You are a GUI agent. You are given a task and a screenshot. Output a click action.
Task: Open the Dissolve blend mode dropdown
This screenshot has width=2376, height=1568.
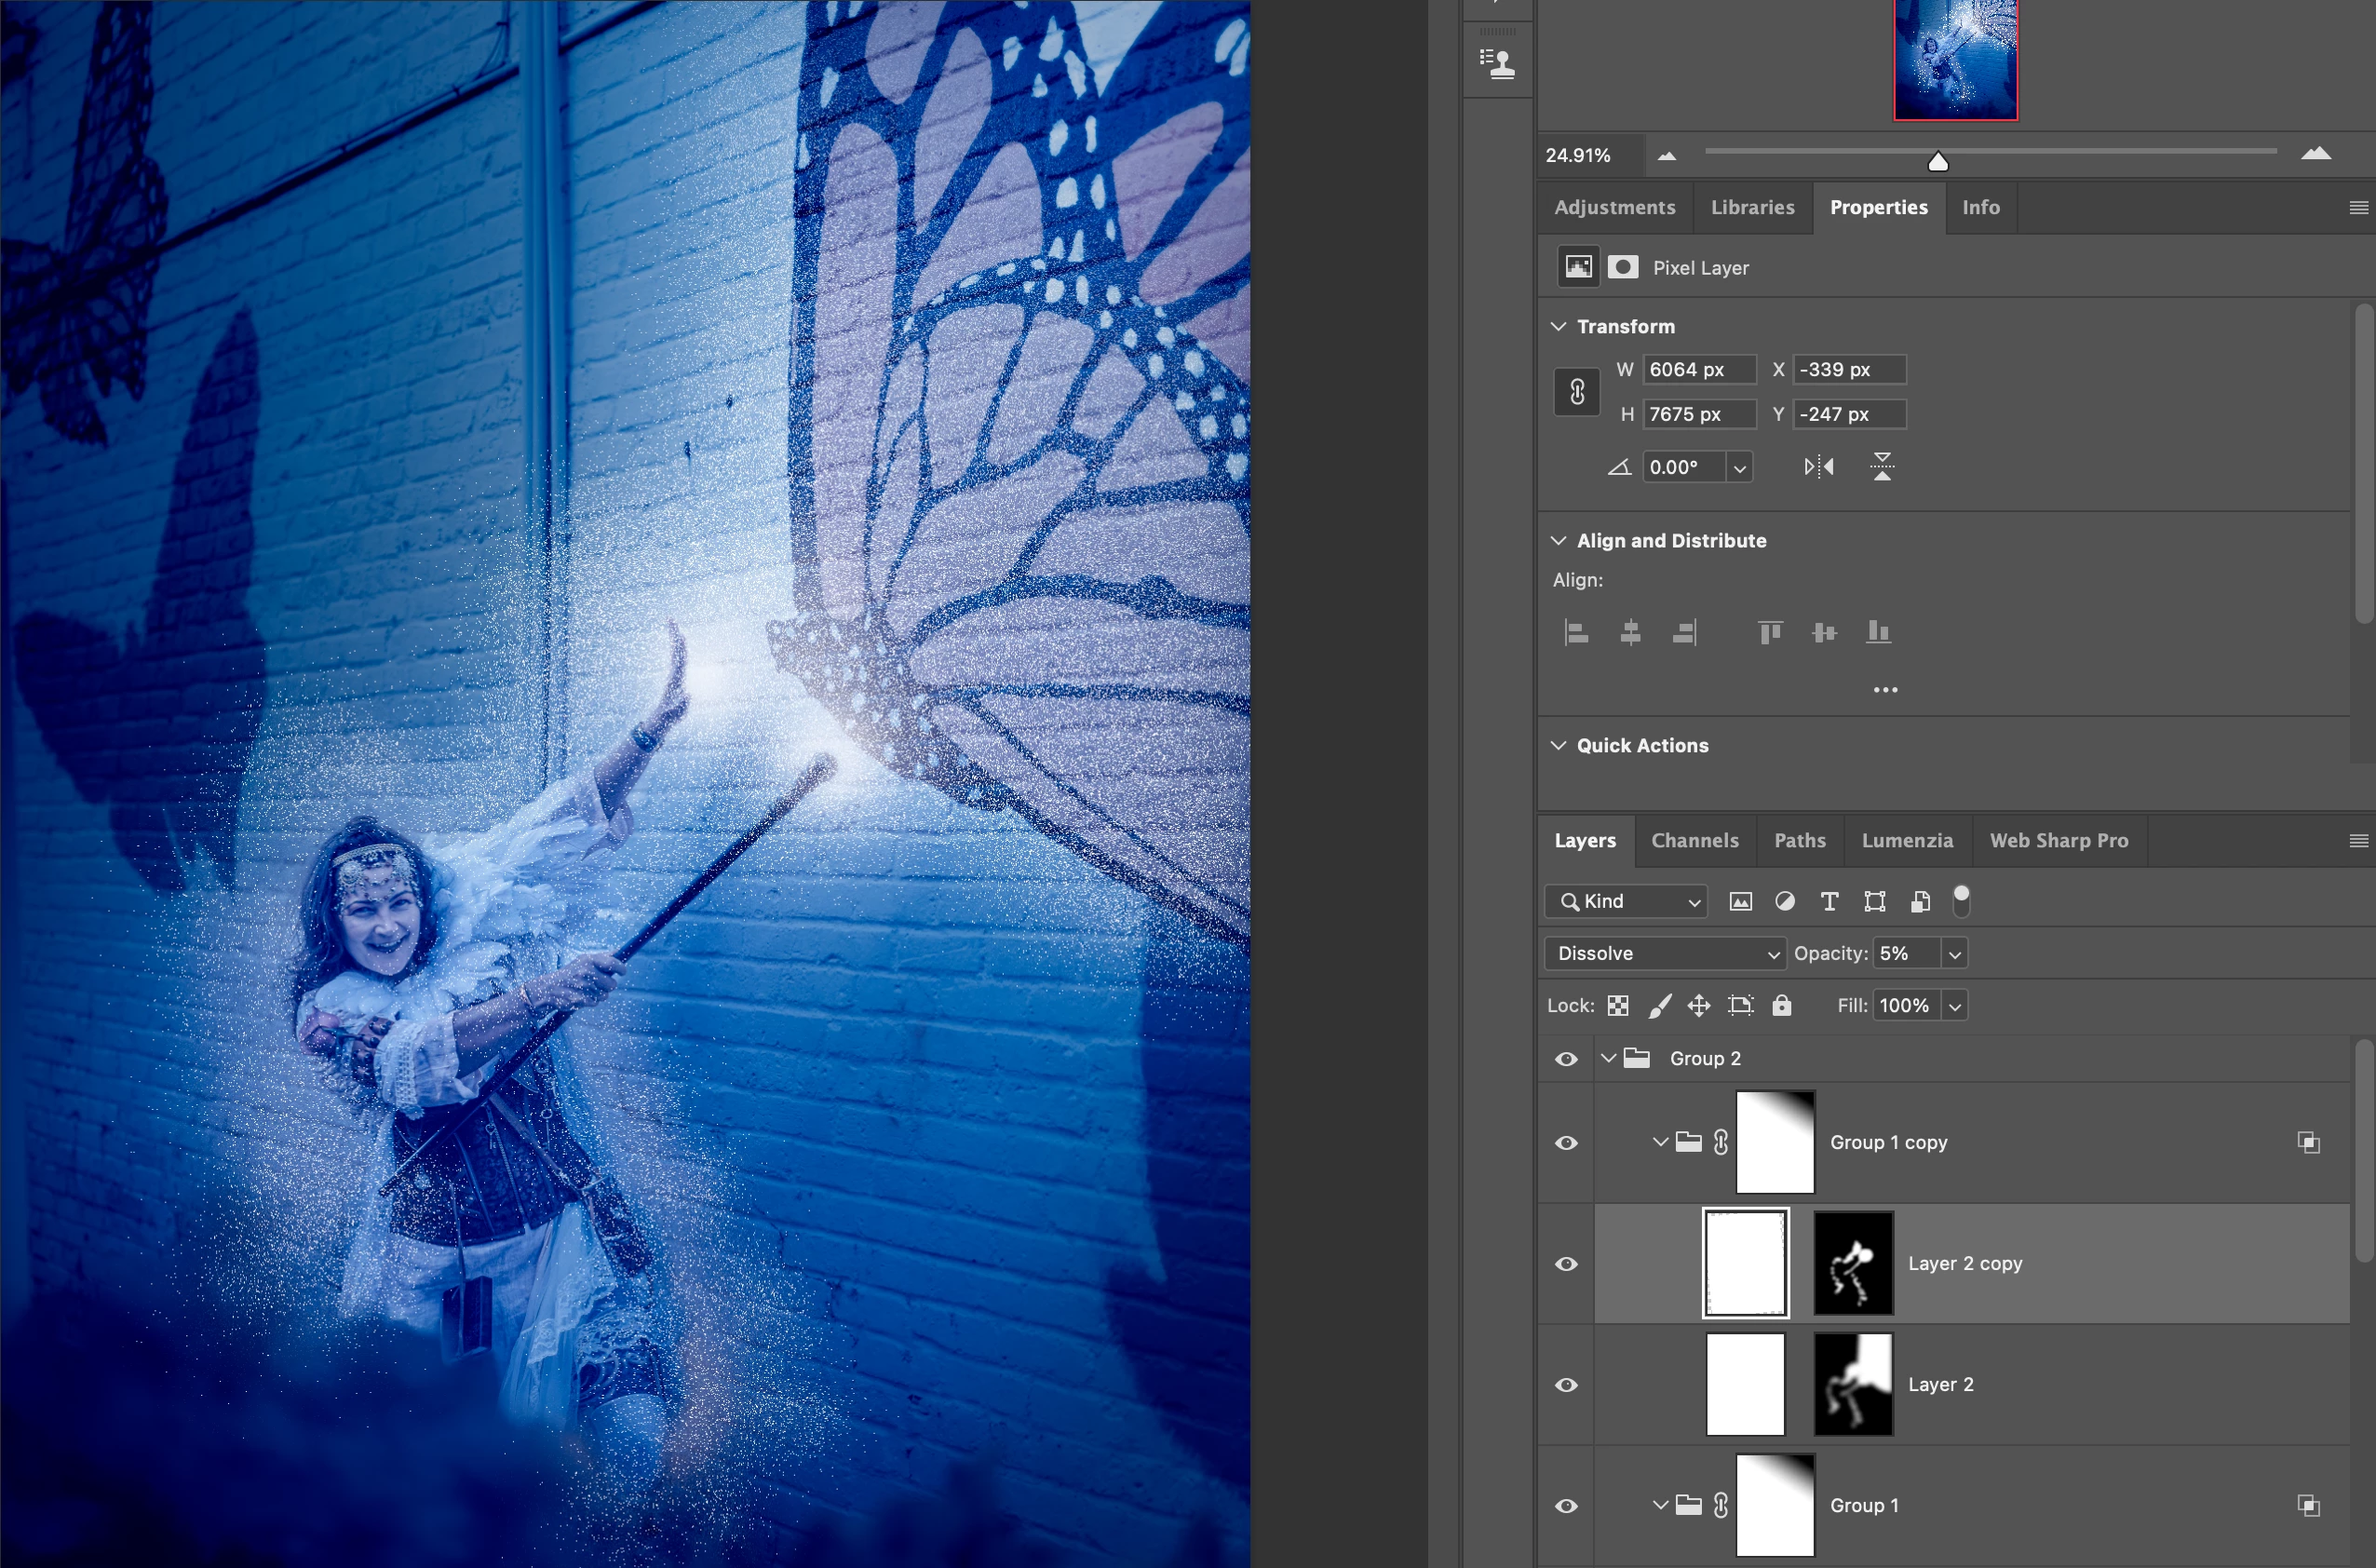click(x=1665, y=954)
